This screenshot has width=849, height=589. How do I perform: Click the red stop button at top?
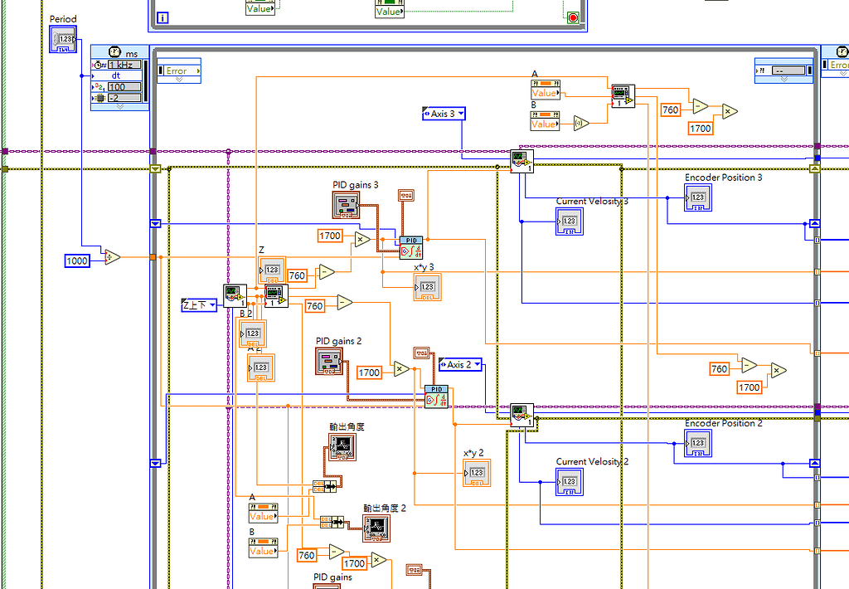574,17
